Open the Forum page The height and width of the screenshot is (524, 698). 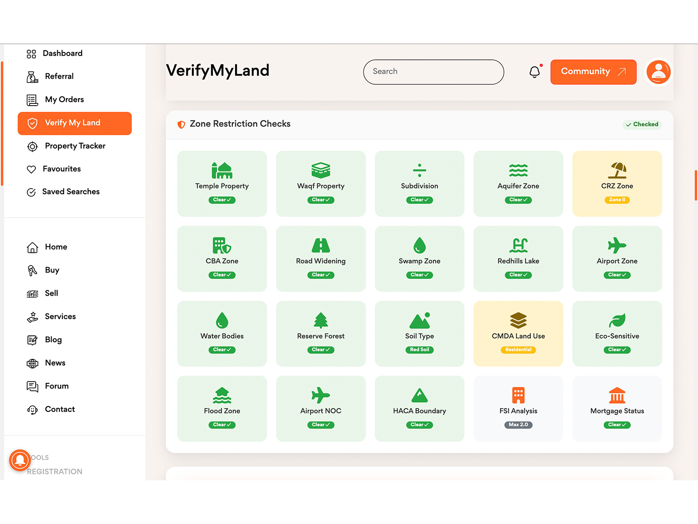[56, 386]
